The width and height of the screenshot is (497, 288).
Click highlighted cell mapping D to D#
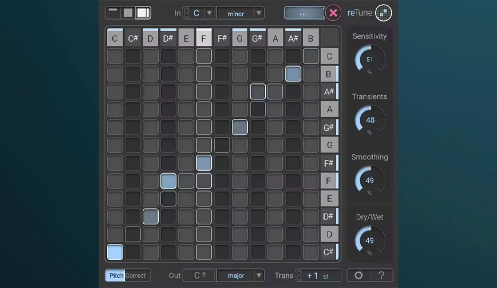(x=150, y=217)
